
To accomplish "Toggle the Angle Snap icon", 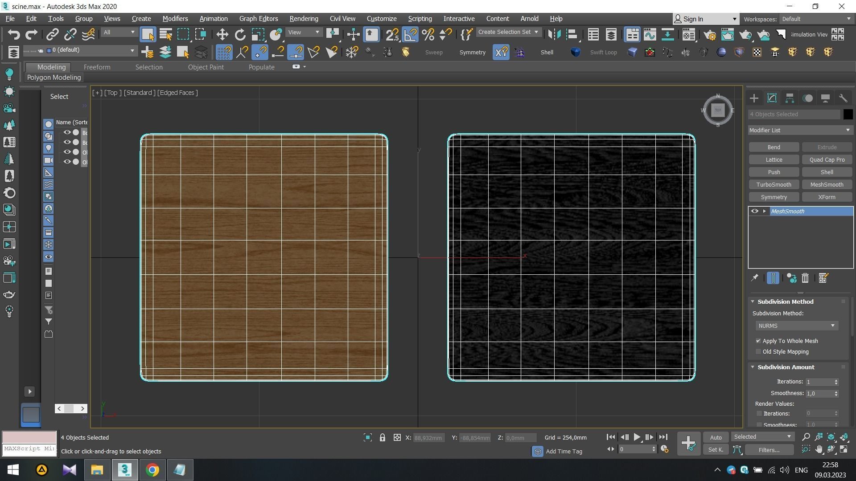I will click(410, 35).
